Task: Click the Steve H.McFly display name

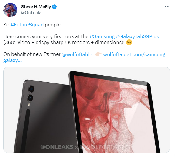Action: [x=36, y=7]
